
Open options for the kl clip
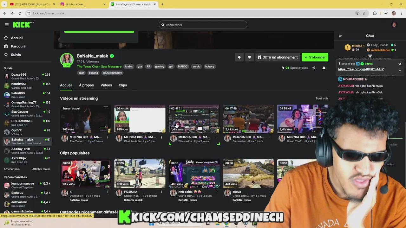[107, 192]
